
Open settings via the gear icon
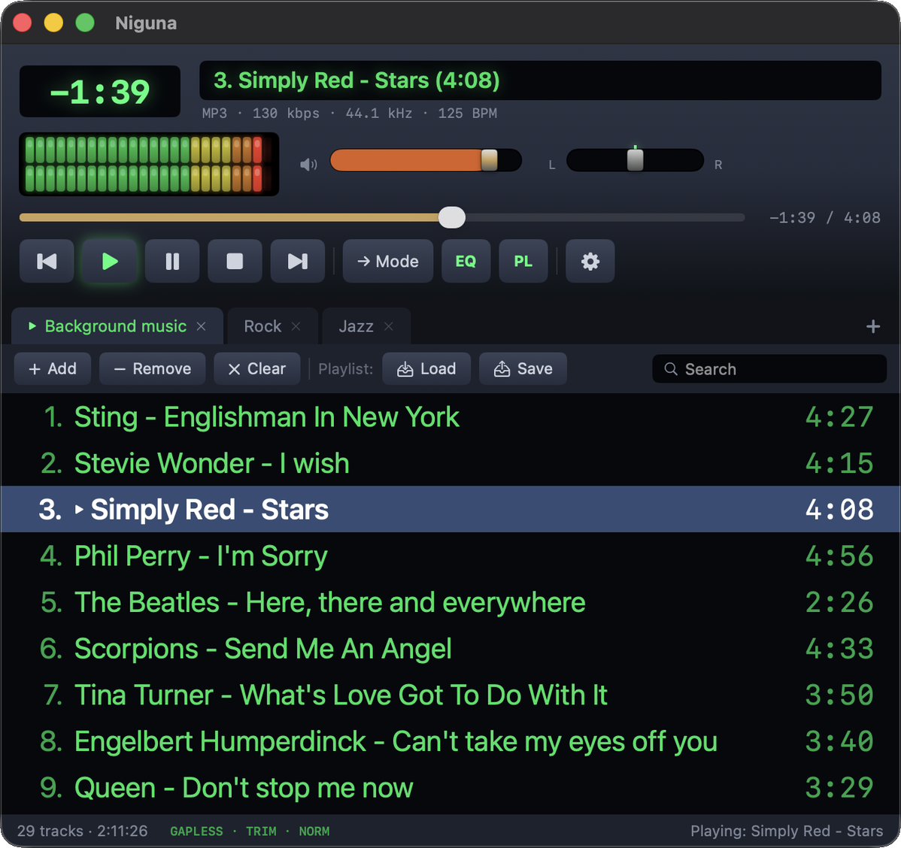click(x=590, y=262)
